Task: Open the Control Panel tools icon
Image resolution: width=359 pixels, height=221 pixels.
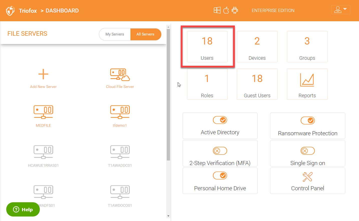Action: coord(307,177)
